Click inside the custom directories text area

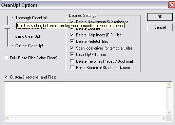pos(85,98)
